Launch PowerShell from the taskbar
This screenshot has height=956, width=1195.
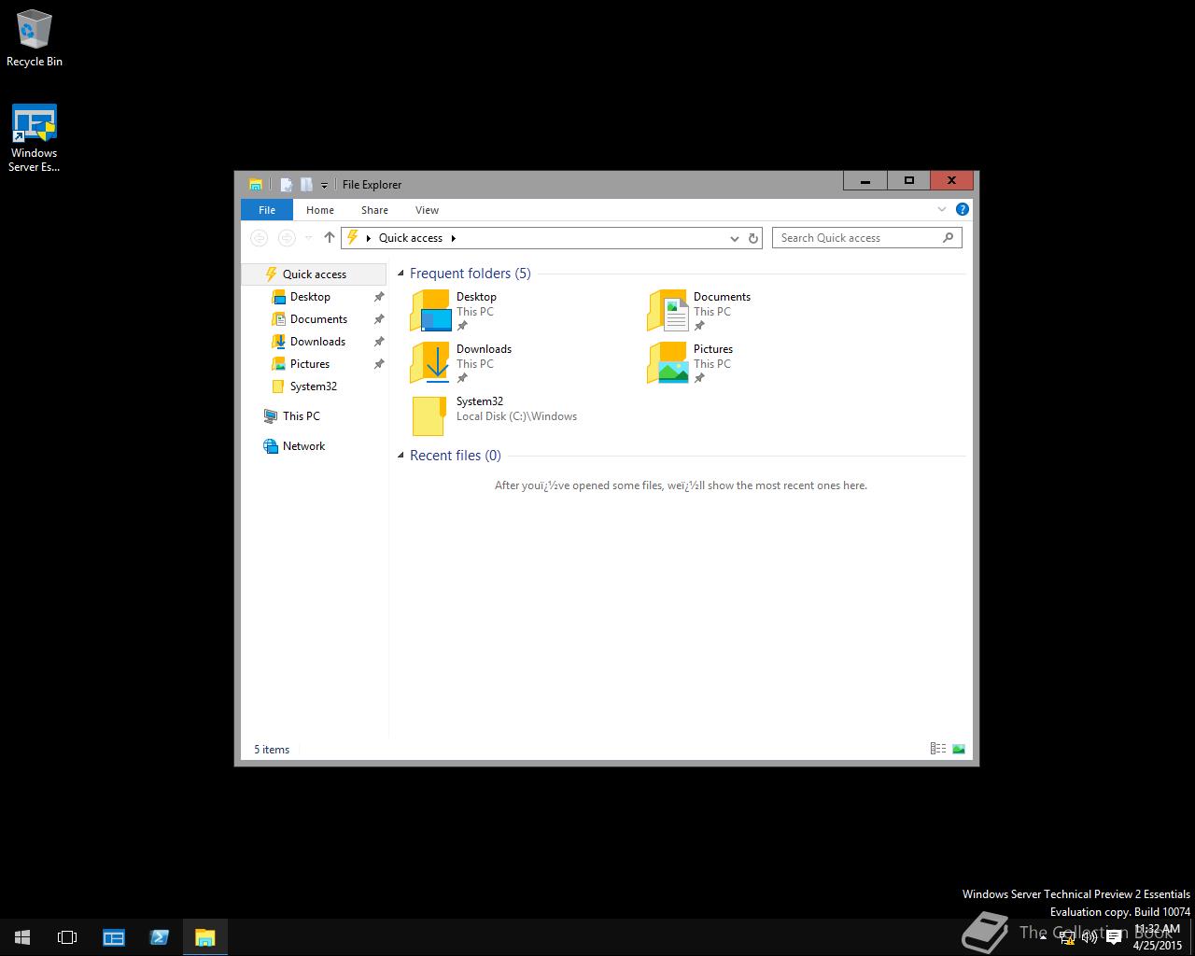click(159, 937)
